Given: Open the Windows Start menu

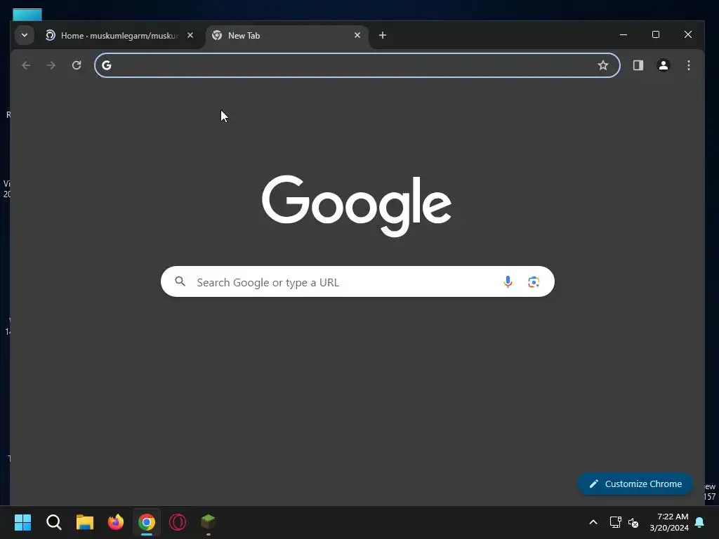Looking at the screenshot, I should point(22,522).
